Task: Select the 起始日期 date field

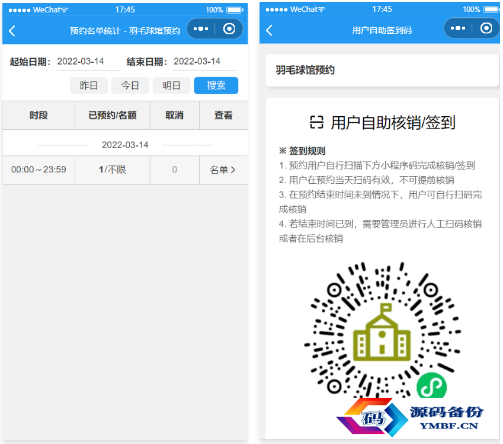Action: click(88, 61)
